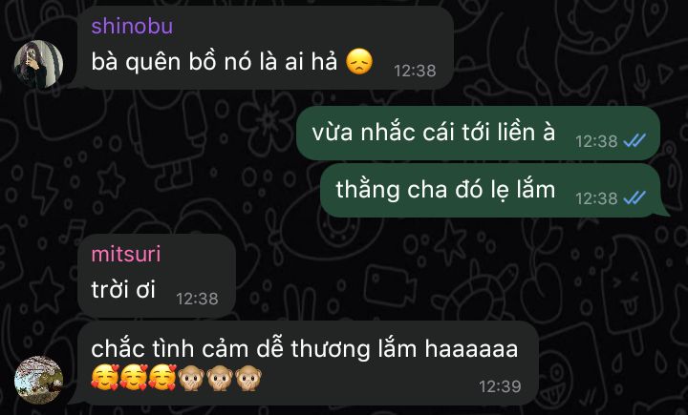
Task: Click the 12:39 timestamp on last message
Action: 500,386
